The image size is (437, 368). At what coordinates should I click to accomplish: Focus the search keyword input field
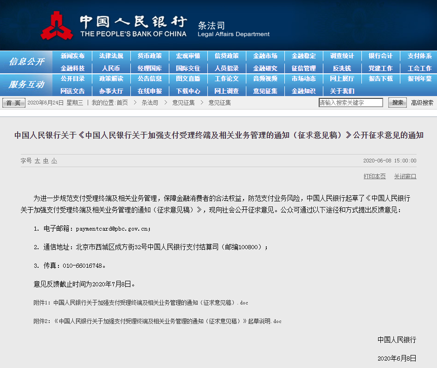click(x=351, y=103)
